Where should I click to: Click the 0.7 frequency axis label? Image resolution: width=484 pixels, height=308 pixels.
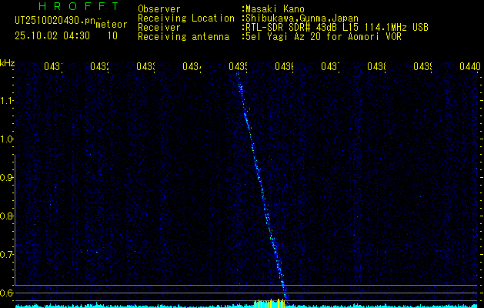(8, 254)
